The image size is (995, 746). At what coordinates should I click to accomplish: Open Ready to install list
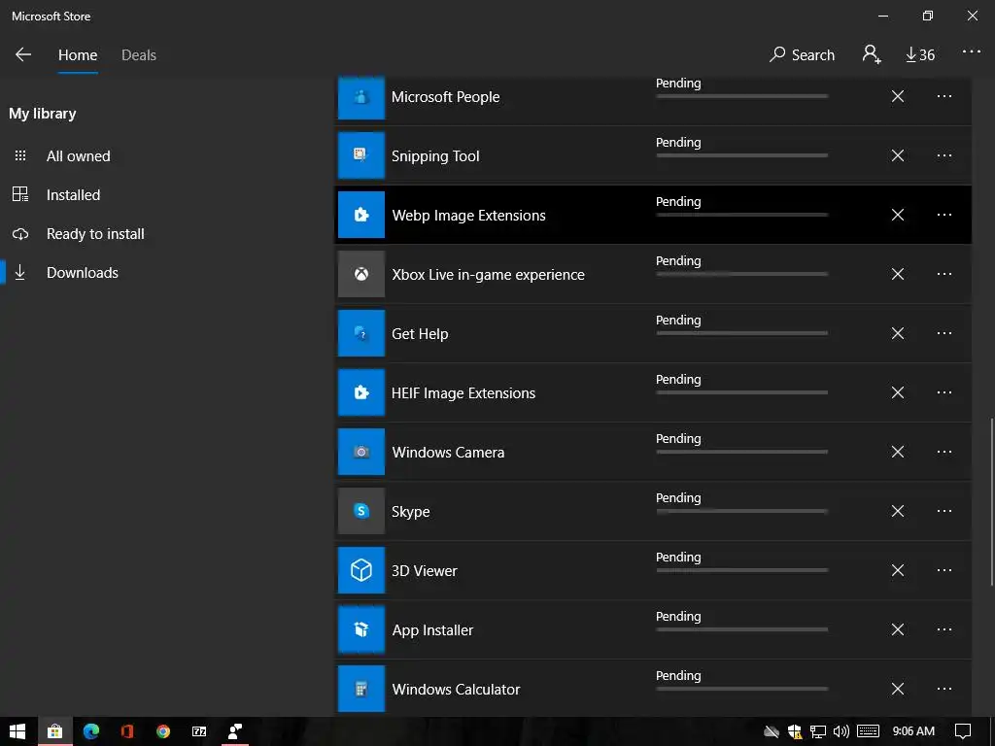pyautogui.click(x=95, y=233)
